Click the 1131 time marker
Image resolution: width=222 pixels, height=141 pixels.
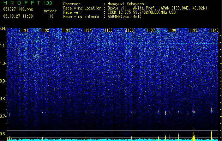tap(24, 30)
